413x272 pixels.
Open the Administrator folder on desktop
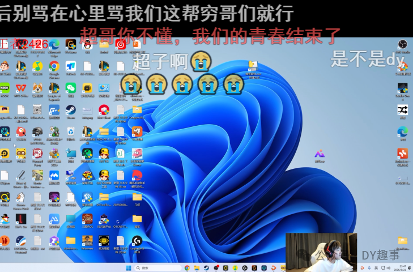71,243
